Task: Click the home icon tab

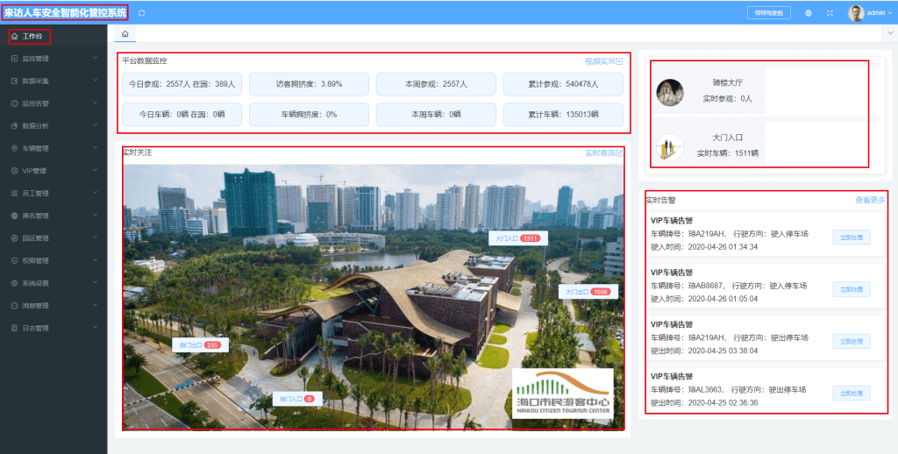Action: (x=125, y=33)
